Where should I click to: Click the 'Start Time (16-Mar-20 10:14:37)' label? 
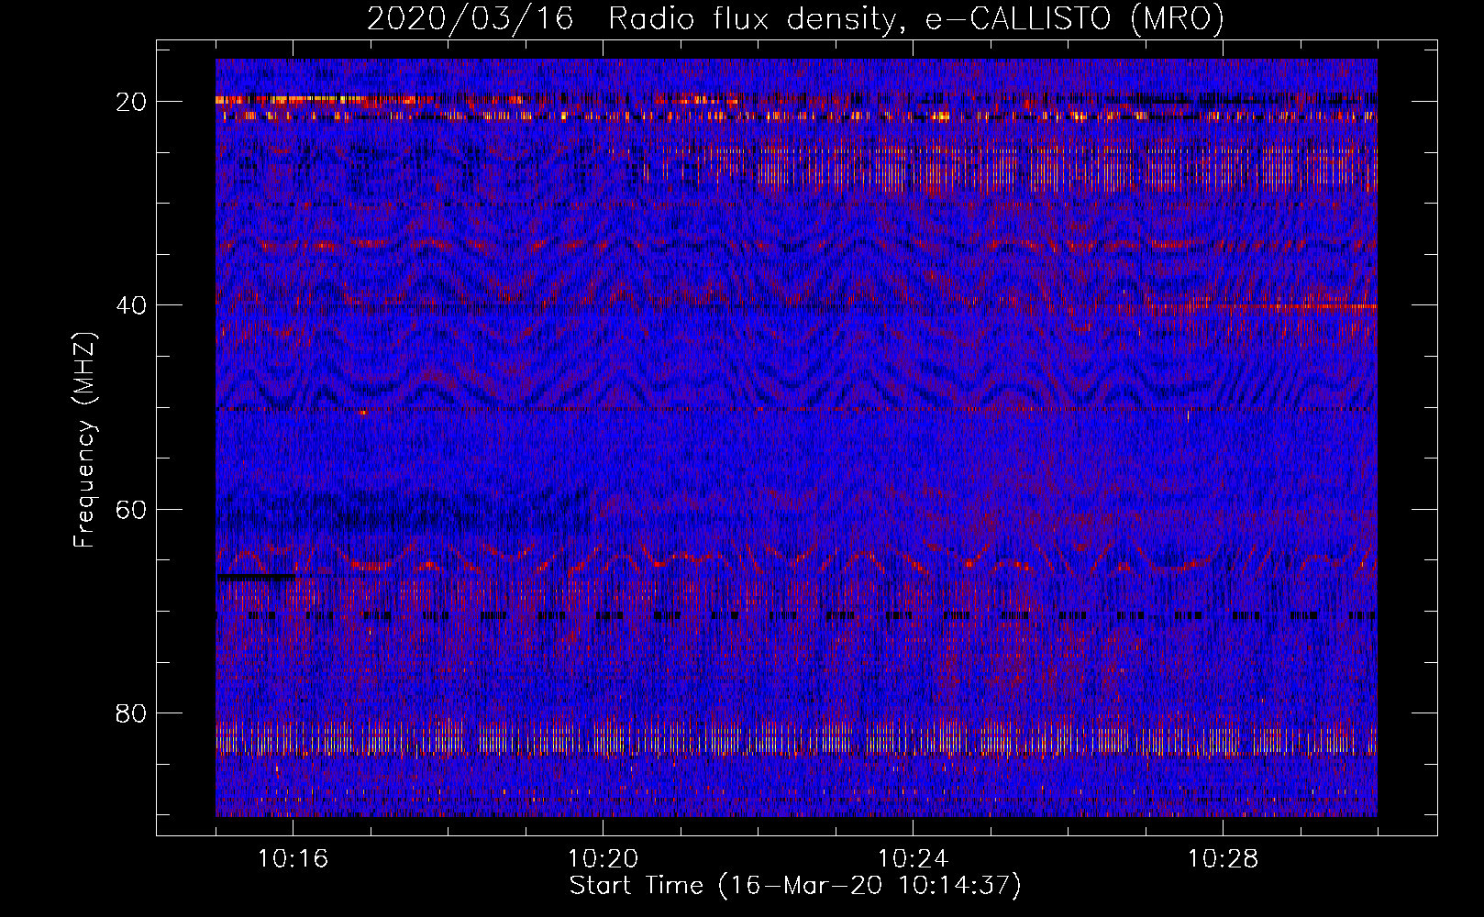click(795, 886)
